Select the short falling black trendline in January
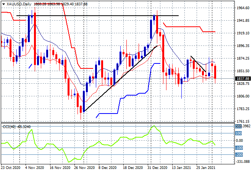252x172 pixels. coord(198,64)
